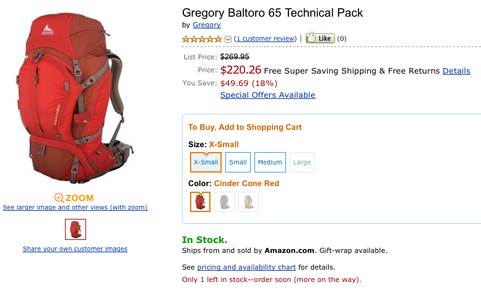Click the orange ZOOM magnifier icon
481x290 pixels.
pos(59,198)
